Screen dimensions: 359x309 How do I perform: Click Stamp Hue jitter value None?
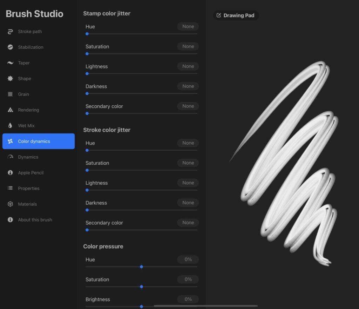pyautogui.click(x=188, y=26)
